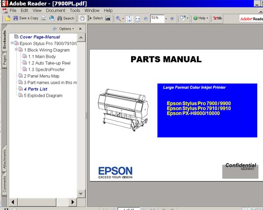Open the 5 Exploded Diagram bookmark
Viewport: 263px width, 210px height.
[43, 96]
